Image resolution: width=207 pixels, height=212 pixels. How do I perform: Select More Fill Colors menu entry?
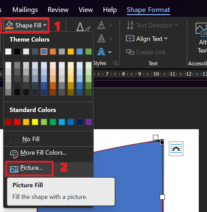(x=44, y=153)
